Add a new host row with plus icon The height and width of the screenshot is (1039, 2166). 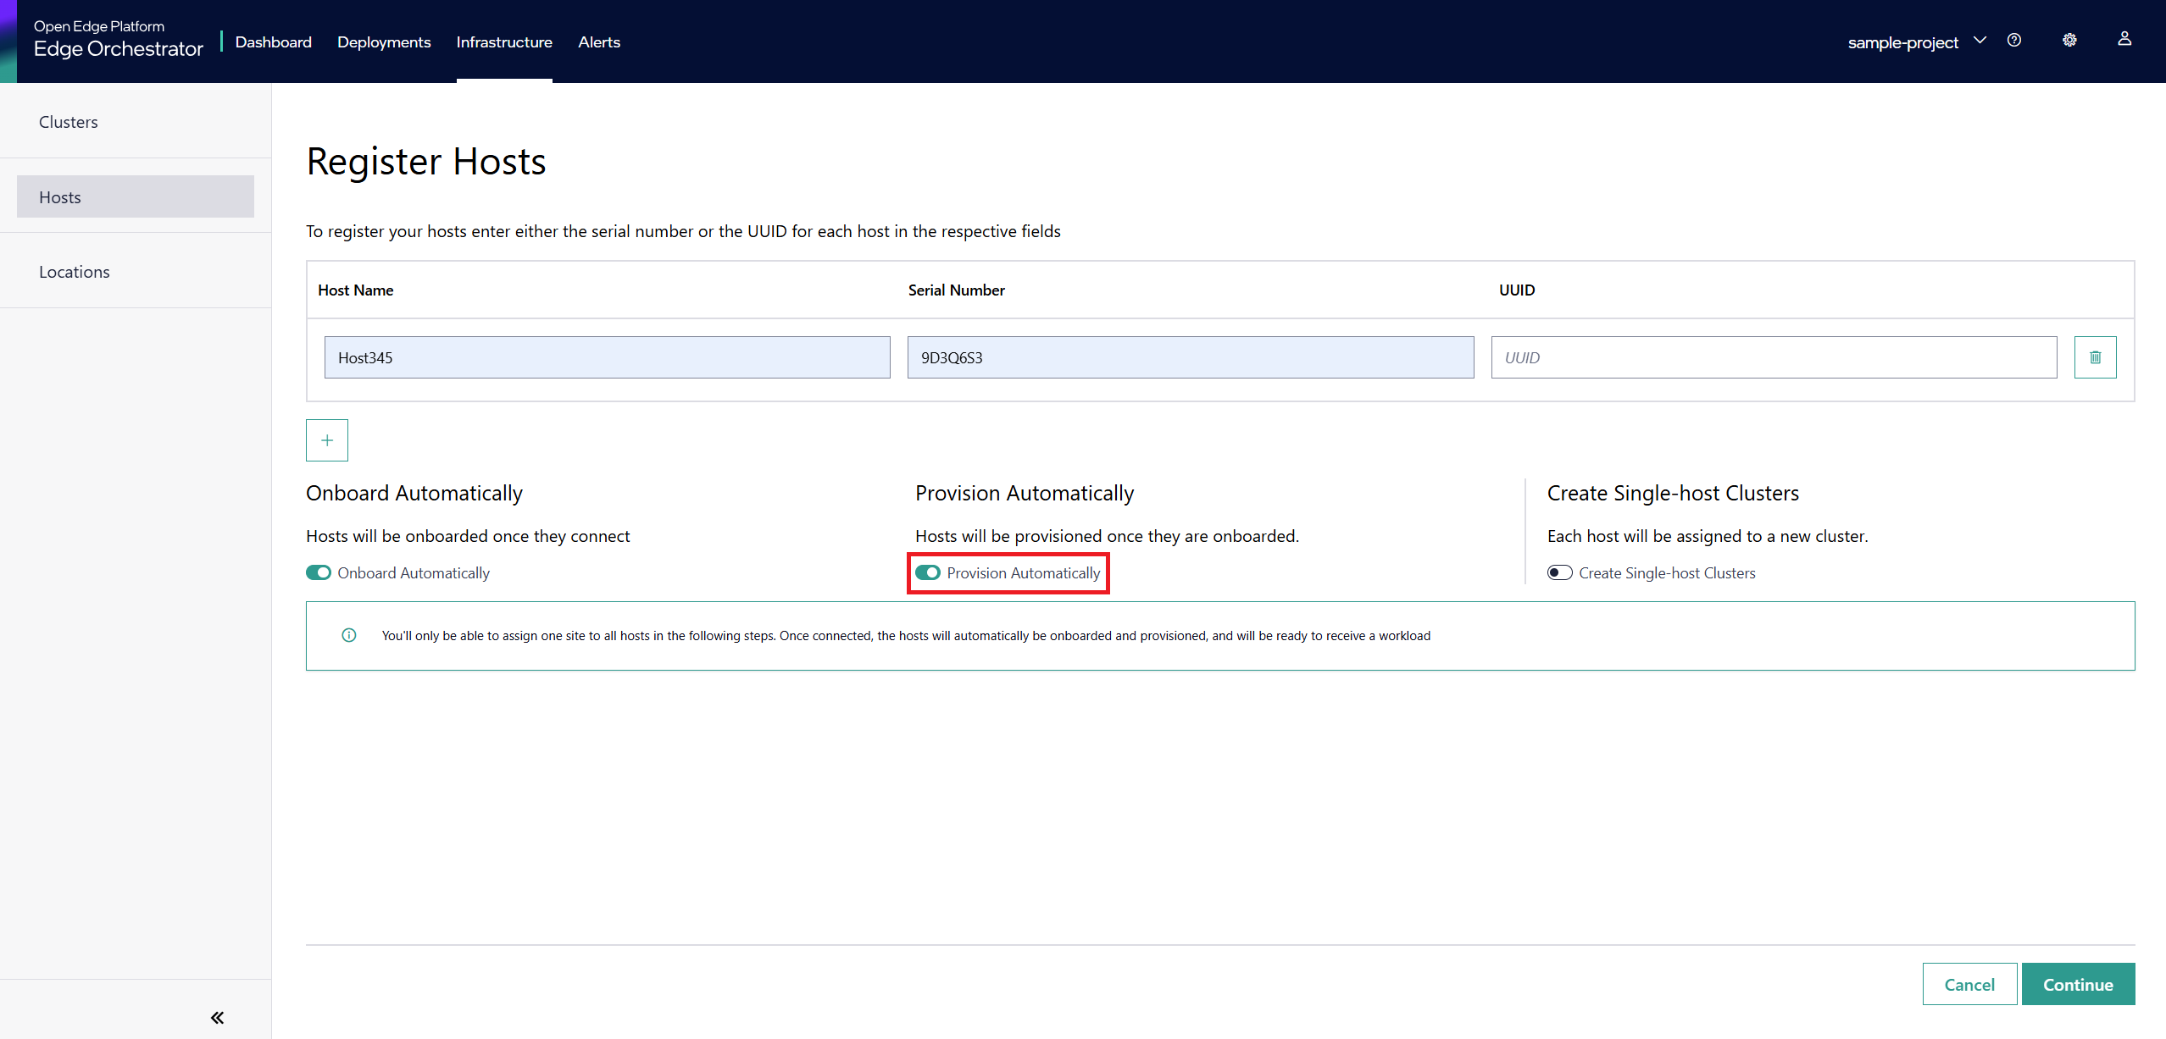point(327,439)
